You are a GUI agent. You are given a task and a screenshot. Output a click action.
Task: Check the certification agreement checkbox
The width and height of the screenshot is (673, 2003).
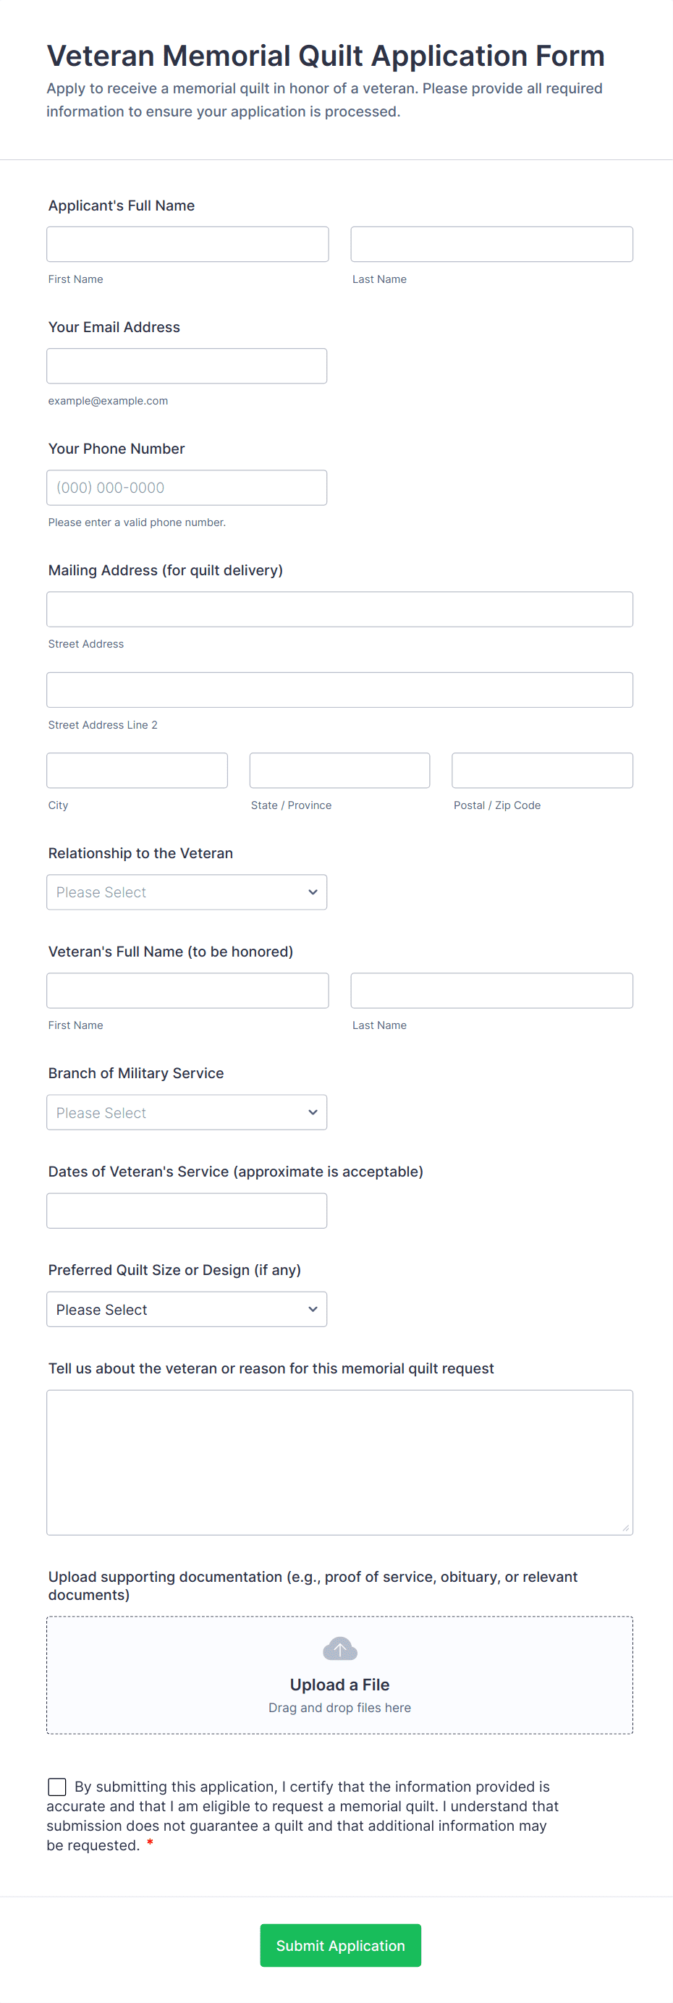56,1786
